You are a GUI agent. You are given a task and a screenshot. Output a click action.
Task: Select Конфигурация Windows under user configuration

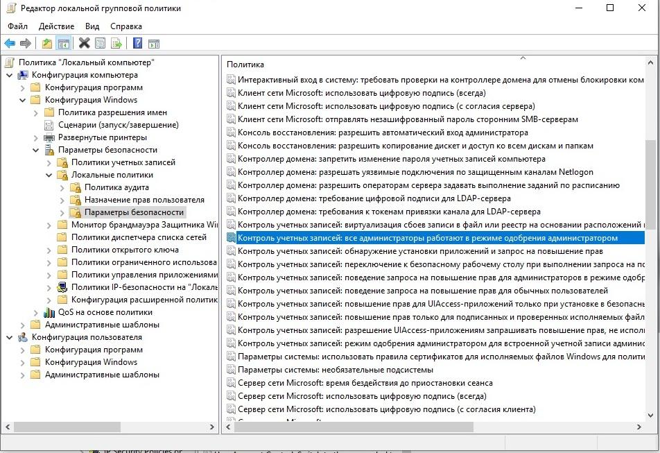coord(91,362)
